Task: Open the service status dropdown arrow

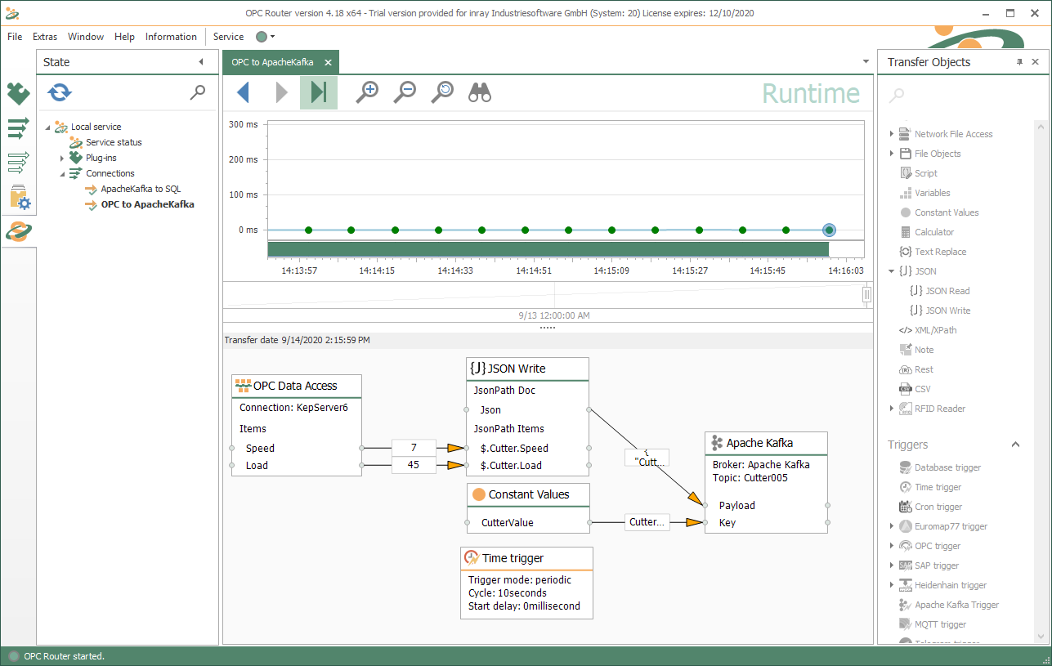Action: [272, 37]
